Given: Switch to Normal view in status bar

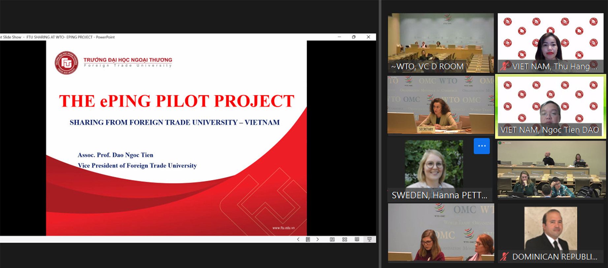Looking at the screenshot, I should point(332,239).
